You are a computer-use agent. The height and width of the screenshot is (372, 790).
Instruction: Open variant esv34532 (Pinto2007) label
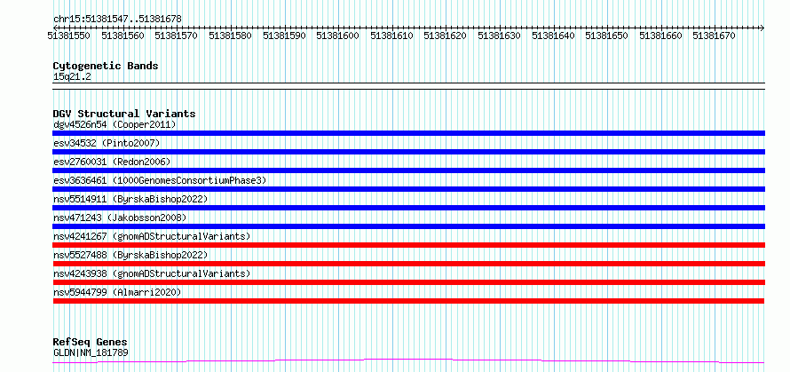(x=107, y=143)
